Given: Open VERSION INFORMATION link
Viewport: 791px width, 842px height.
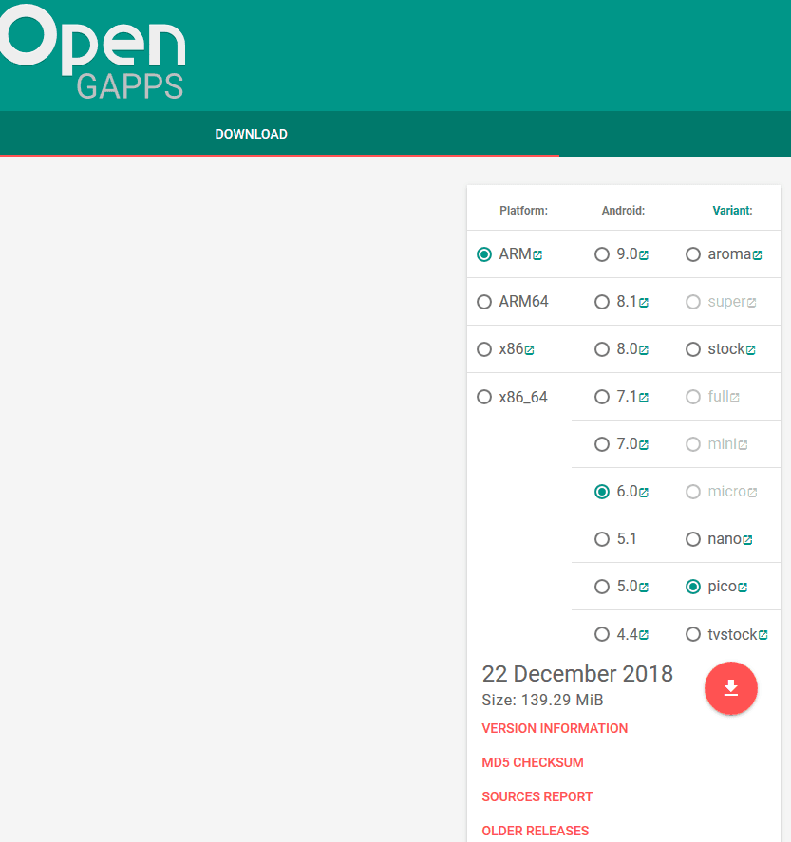Looking at the screenshot, I should tap(555, 728).
